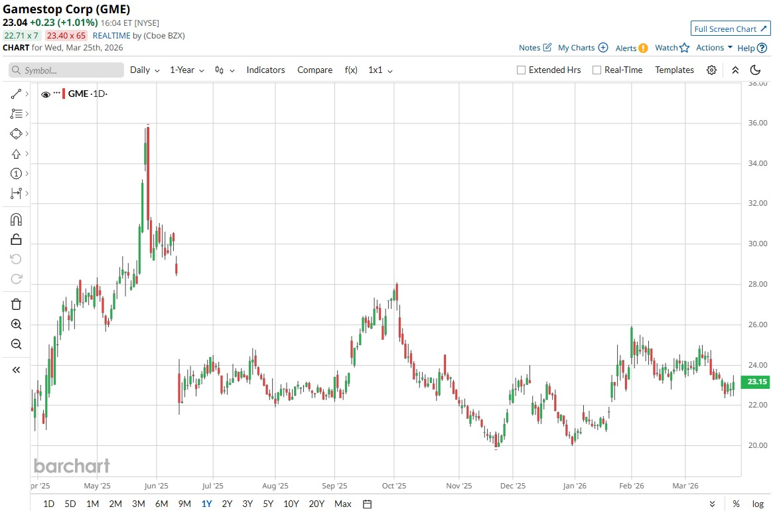Open the date range calendar picker
The image size is (773, 511).
pos(368,504)
